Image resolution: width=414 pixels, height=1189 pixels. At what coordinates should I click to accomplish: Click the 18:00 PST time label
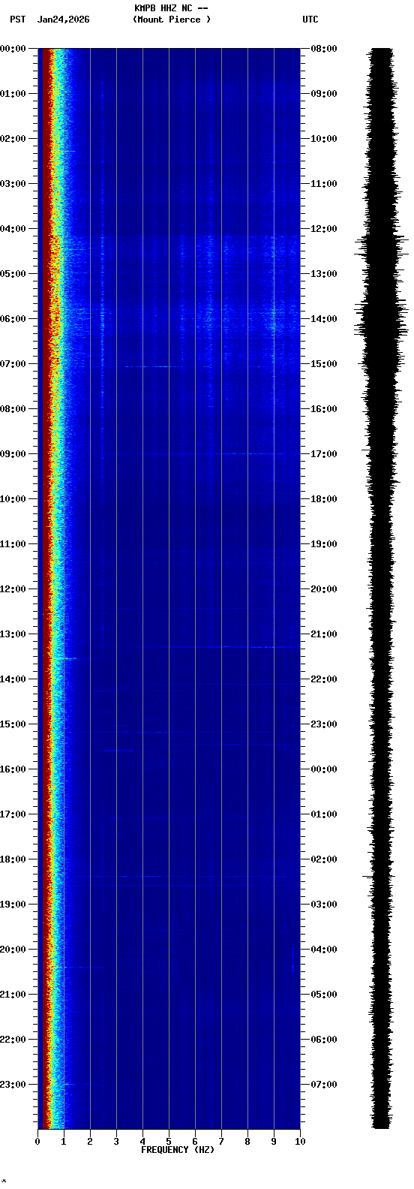click(x=13, y=859)
